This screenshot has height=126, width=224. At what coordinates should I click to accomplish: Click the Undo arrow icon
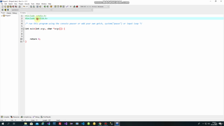click(24, 7)
